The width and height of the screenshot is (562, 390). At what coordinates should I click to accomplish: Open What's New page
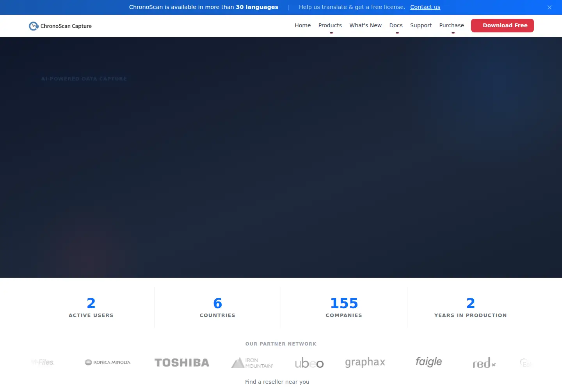365,25
